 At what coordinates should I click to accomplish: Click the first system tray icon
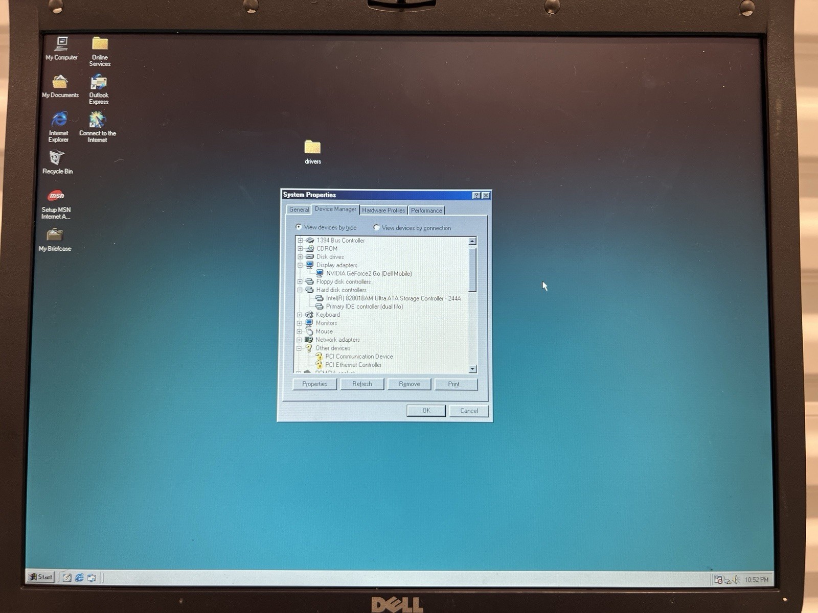(718, 579)
